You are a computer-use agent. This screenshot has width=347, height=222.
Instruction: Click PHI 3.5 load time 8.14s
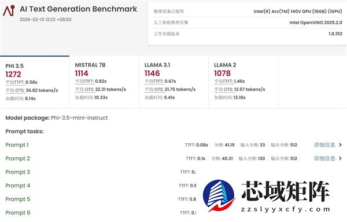coord(30,98)
